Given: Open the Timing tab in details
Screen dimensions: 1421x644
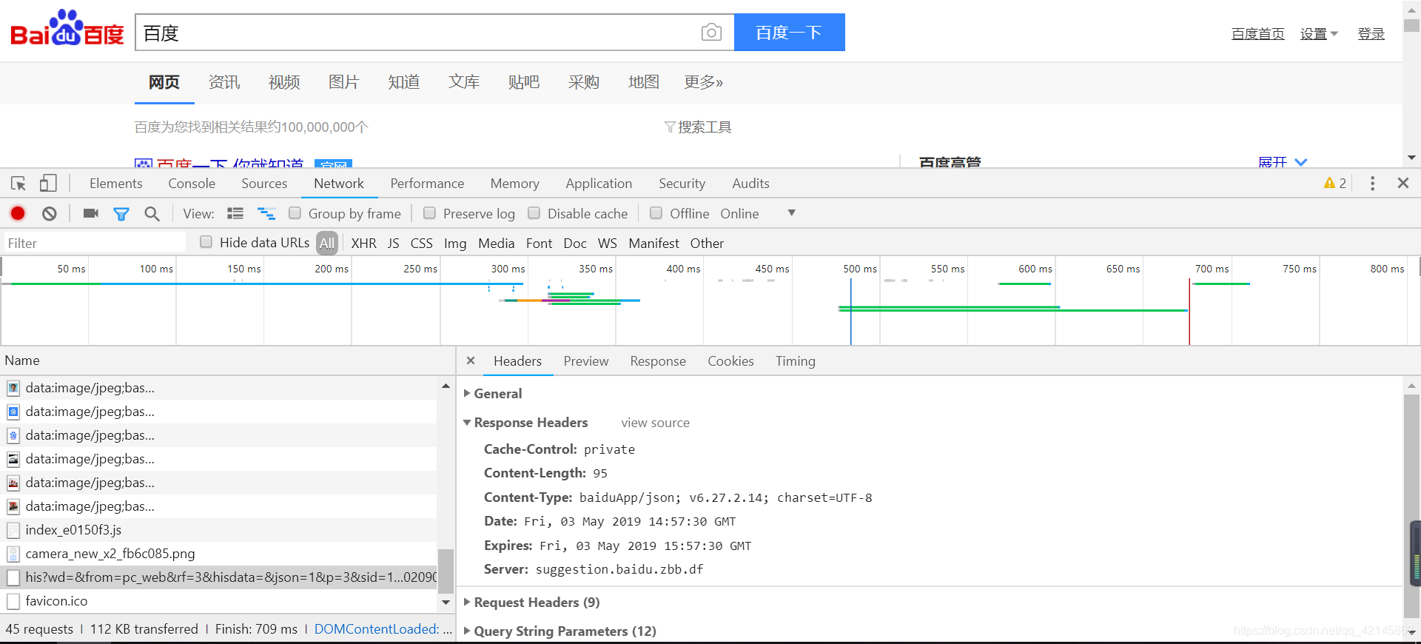Looking at the screenshot, I should (x=796, y=361).
